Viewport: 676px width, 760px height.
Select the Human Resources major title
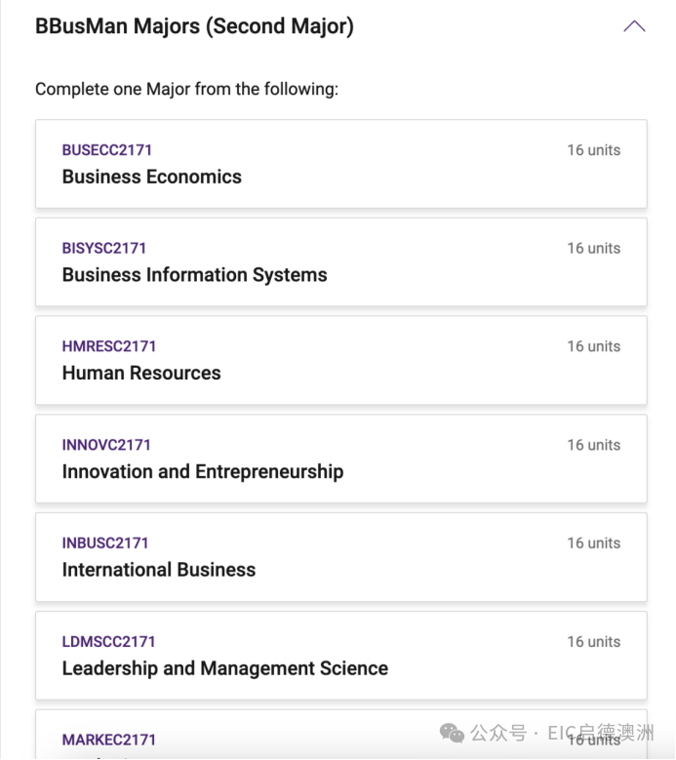tap(141, 373)
